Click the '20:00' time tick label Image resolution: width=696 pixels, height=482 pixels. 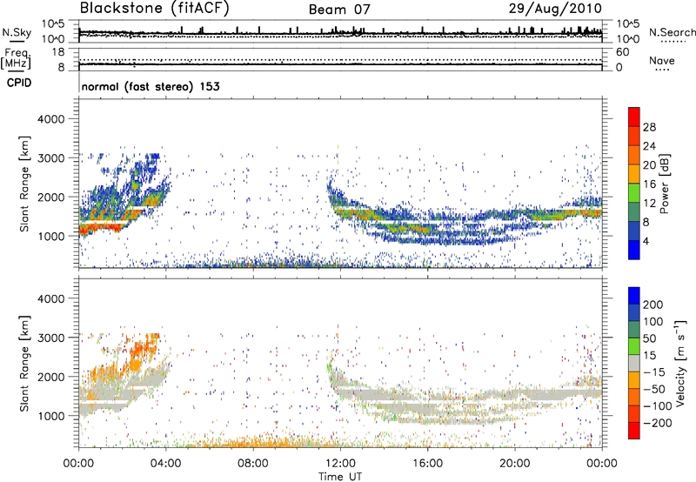(x=514, y=464)
